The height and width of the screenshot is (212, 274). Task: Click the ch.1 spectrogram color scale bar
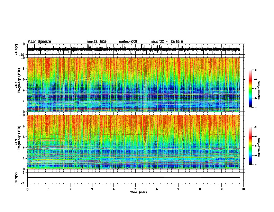(250, 89)
